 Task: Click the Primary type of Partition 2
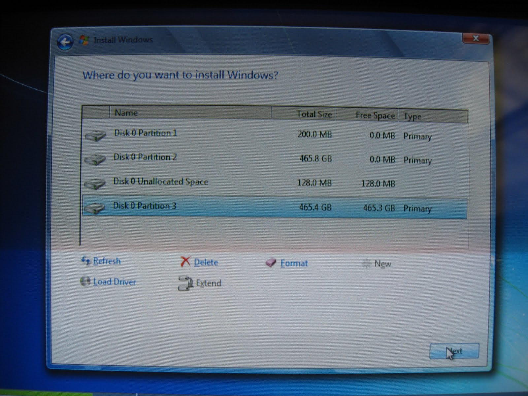(417, 160)
